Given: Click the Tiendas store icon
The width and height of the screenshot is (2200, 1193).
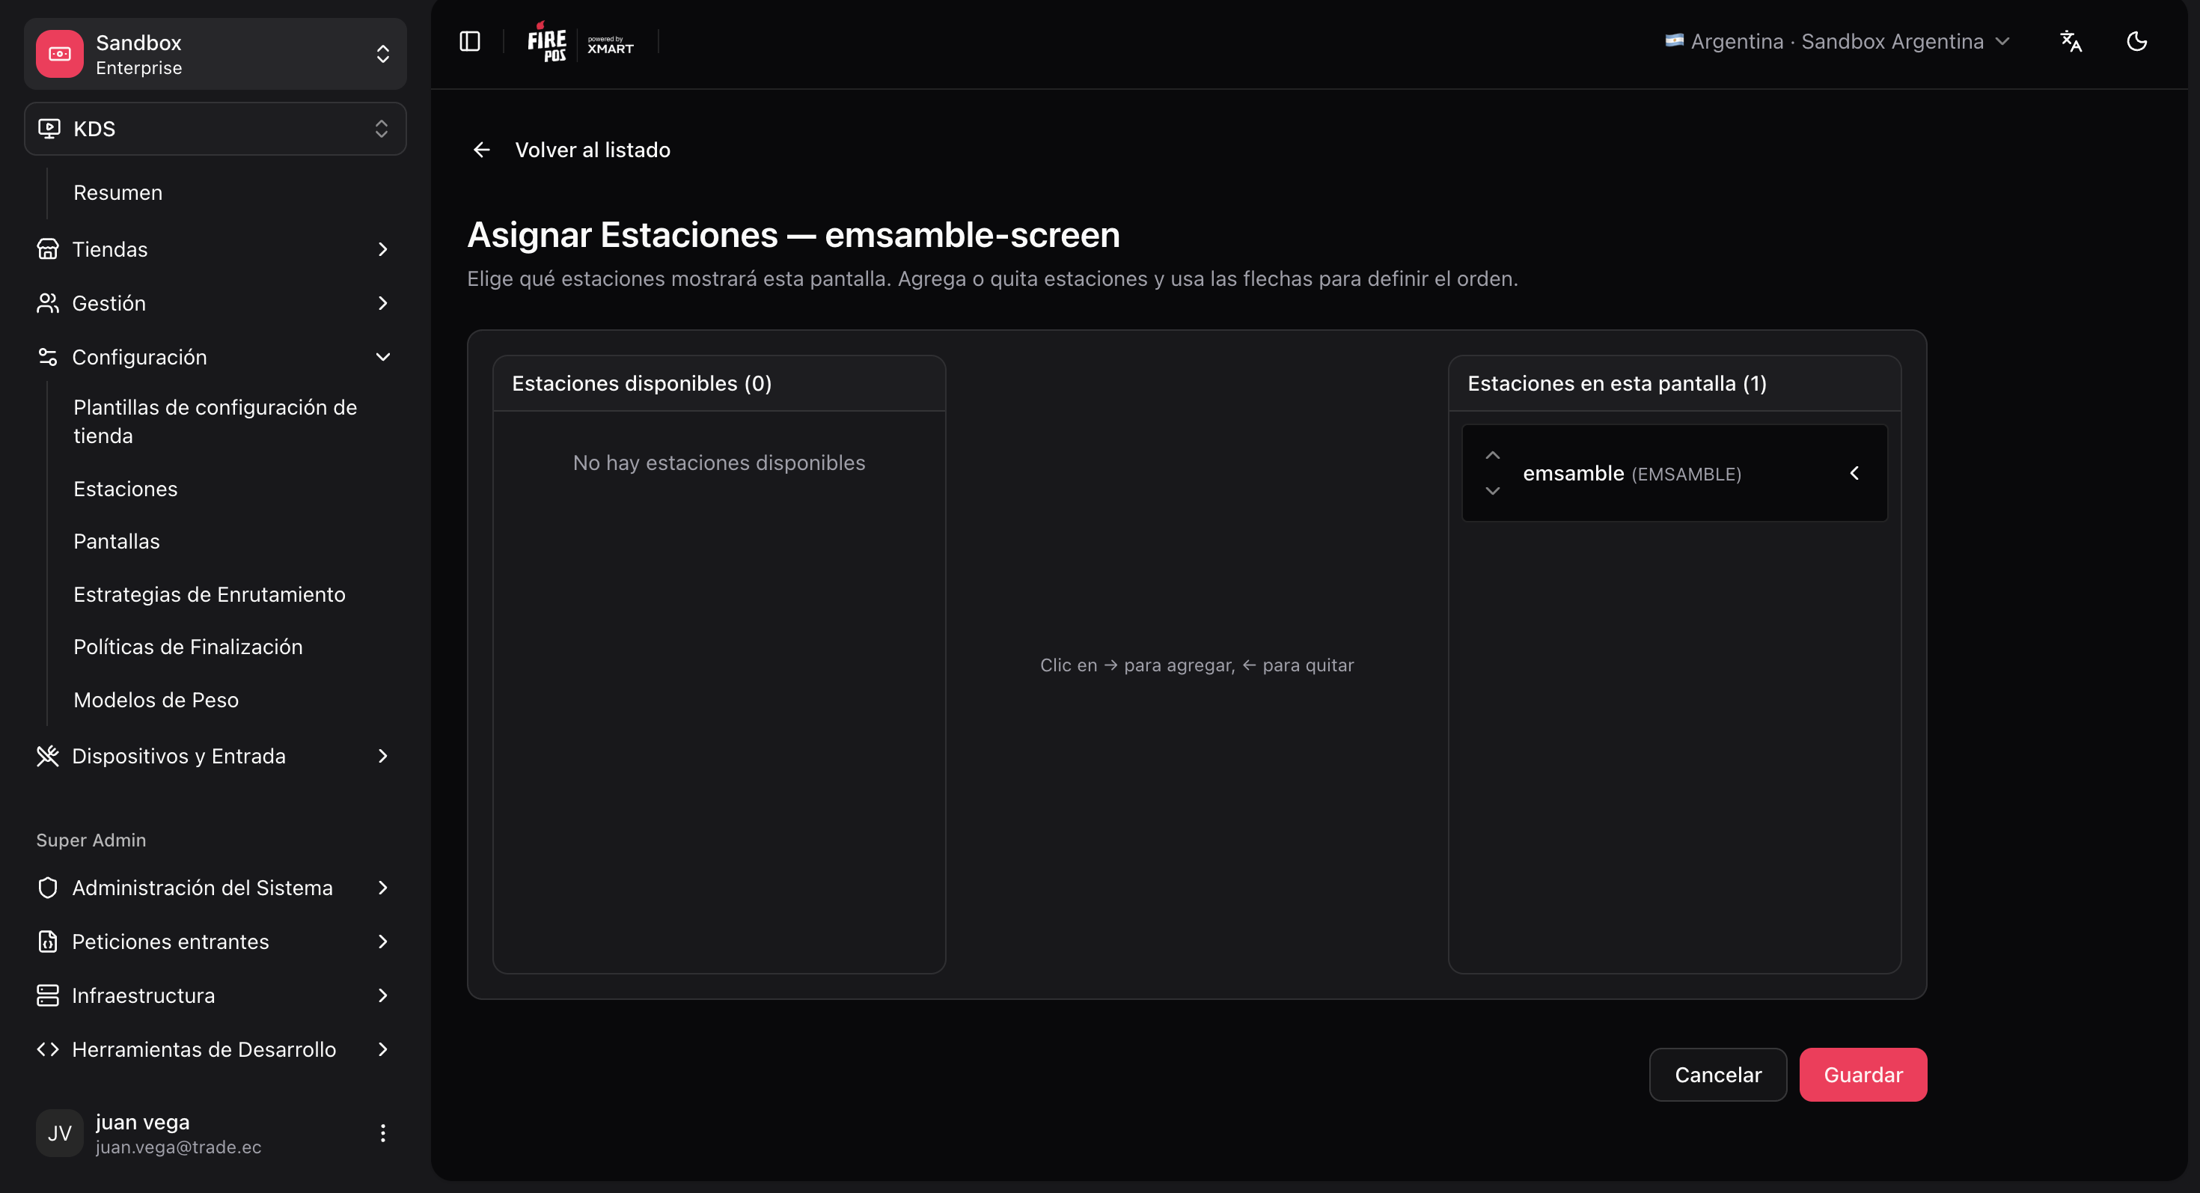Looking at the screenshot, I should pyautogui.click(x=48, y=249).
